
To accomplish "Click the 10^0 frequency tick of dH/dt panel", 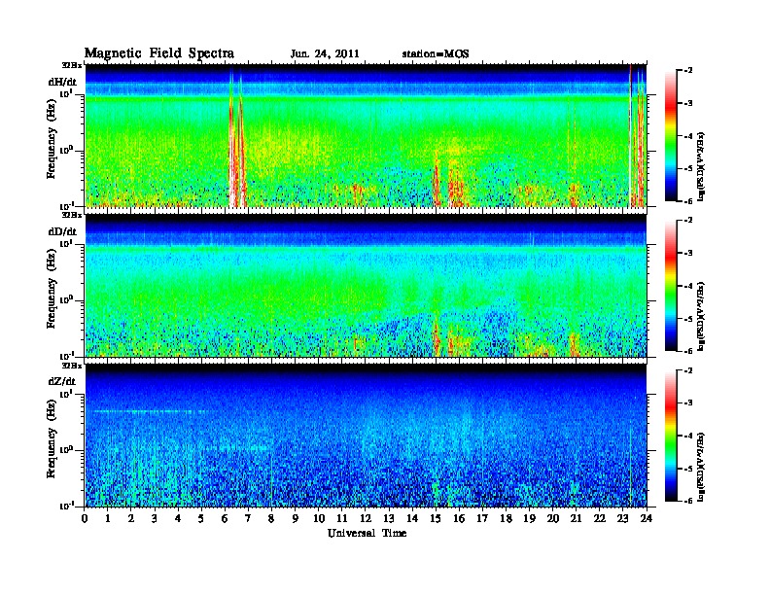I will point(65,150).
